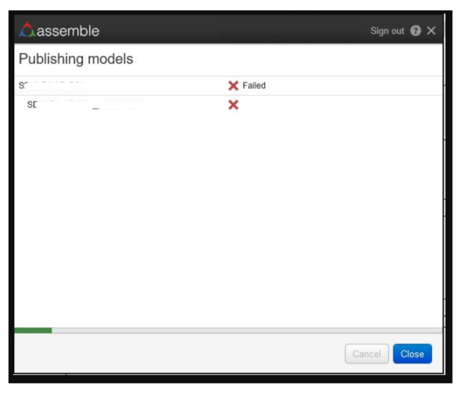The height and width of the screenshot is (394, 463).
Task: Select the top-level model name in list
Action: (52, 86)
